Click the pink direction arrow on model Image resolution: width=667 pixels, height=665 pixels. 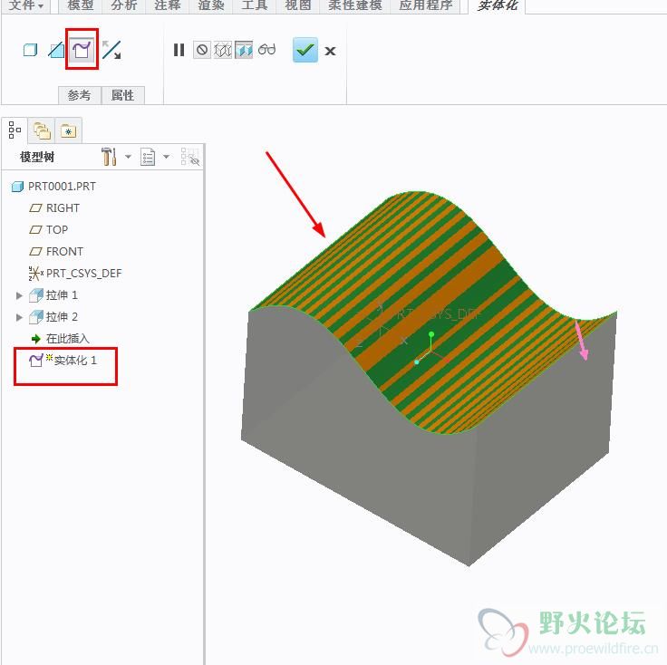click(x=582, y=341)
